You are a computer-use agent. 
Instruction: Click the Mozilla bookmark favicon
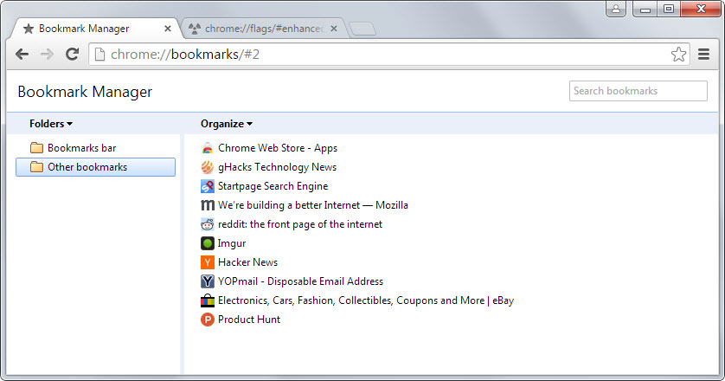(207, 205)
